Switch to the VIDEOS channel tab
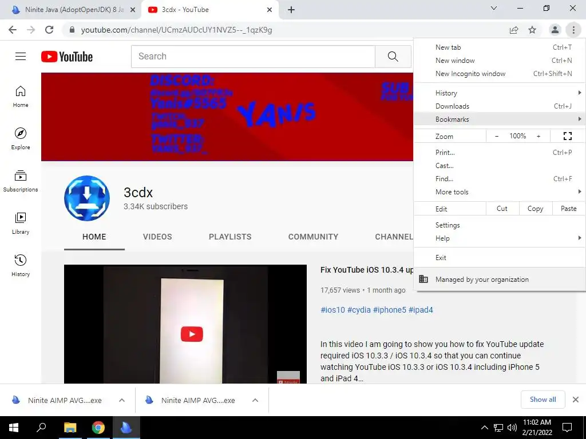Image resolution: width=586 pixels, height=439 pixels. 157,237
